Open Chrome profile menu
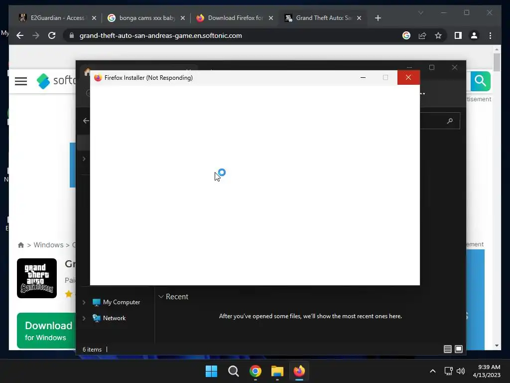The height and width of the screenshot is (383, 510). pos(474,35)
